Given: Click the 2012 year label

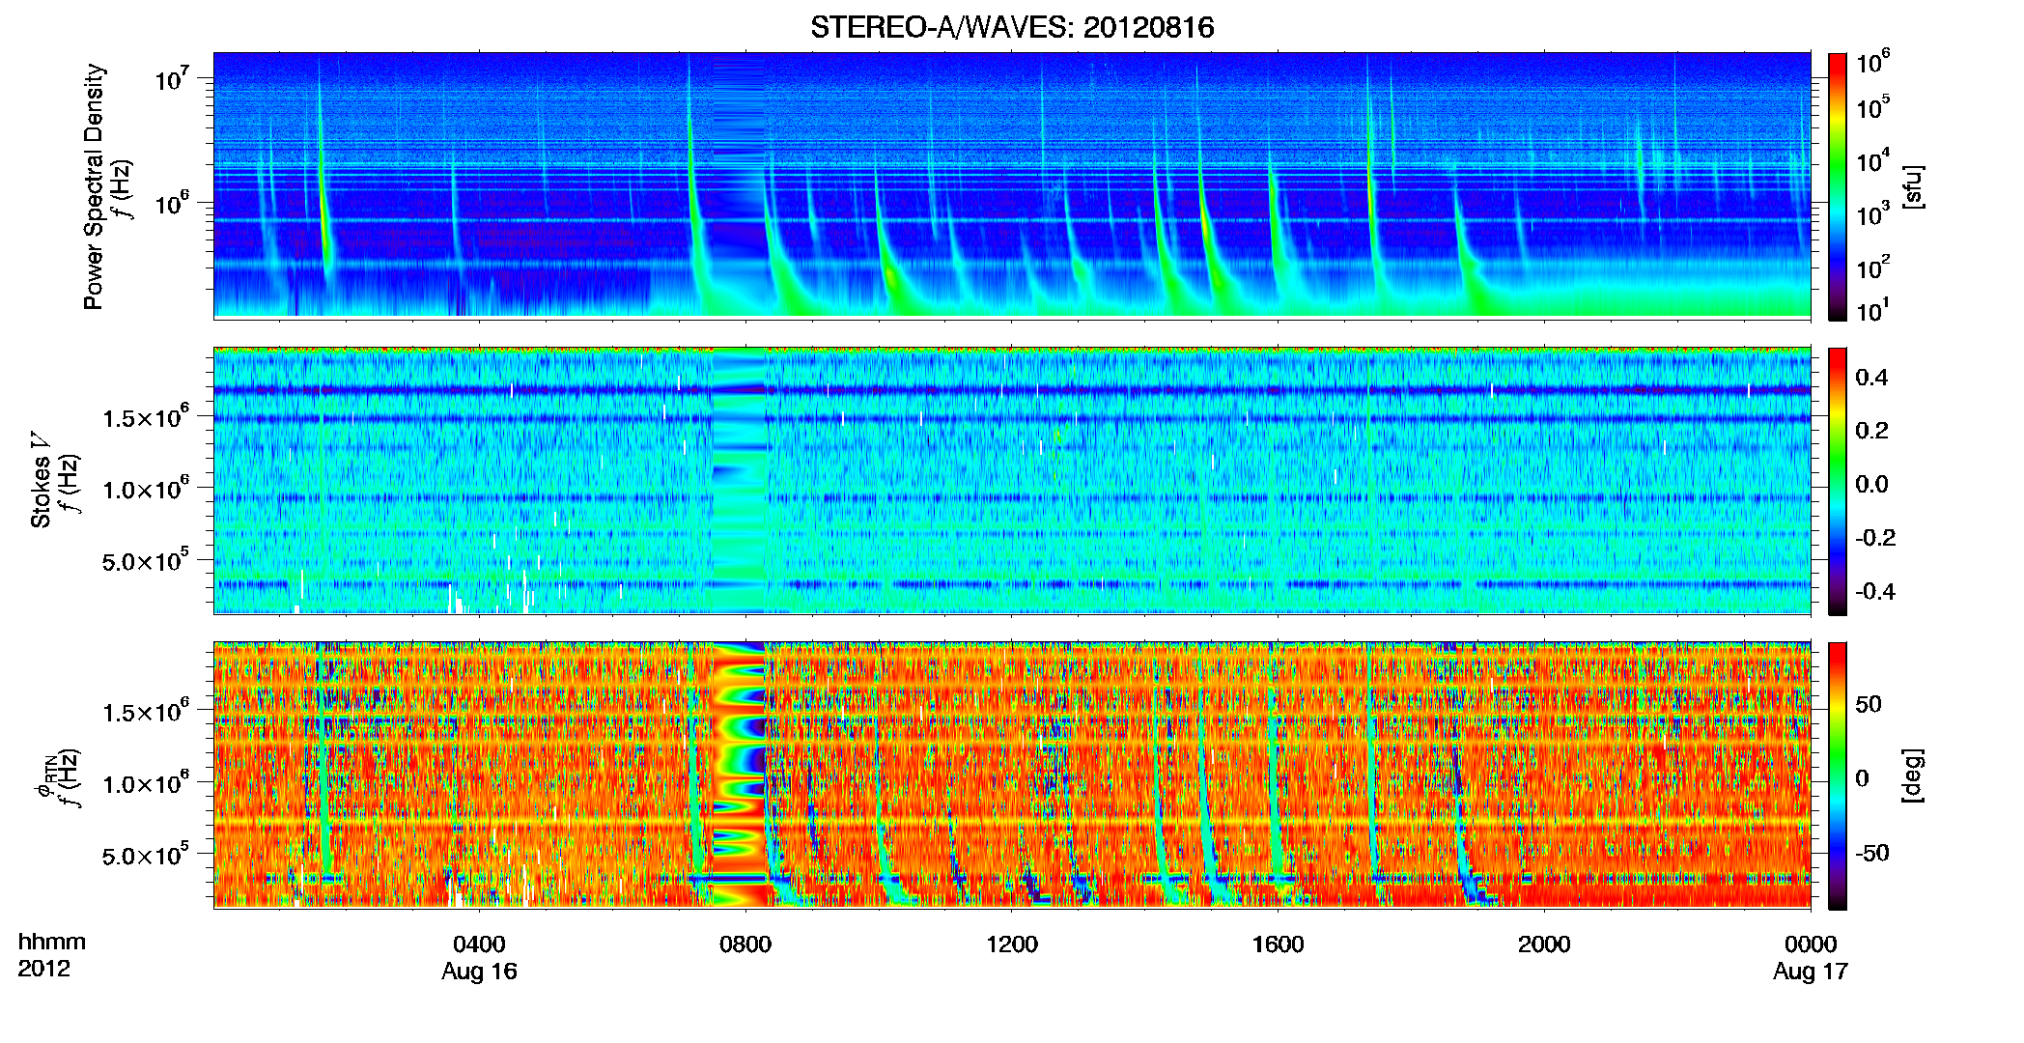Looking at the screenshot, I should (44, 969).
